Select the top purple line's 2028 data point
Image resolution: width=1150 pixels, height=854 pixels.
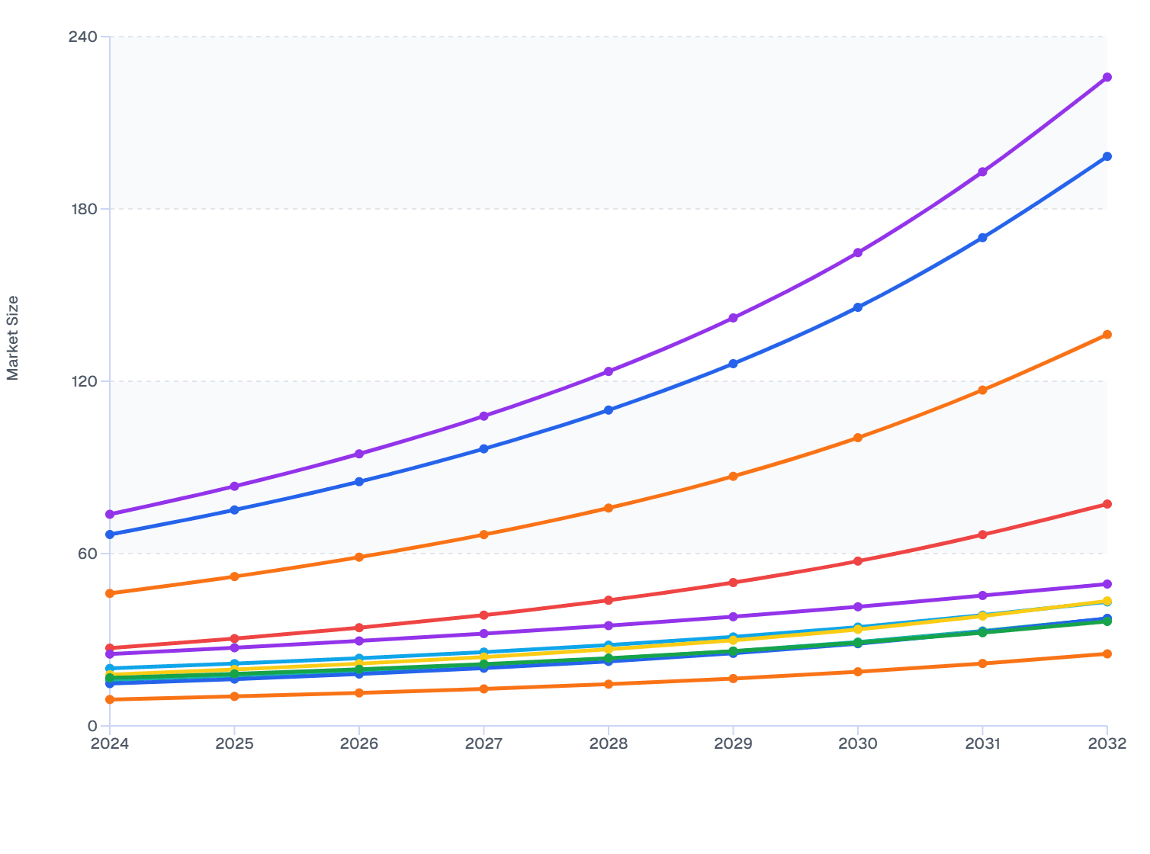click(609, 371)
